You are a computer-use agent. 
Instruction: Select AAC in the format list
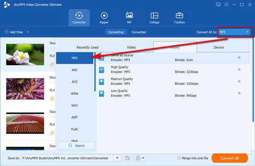coord(75,70)
